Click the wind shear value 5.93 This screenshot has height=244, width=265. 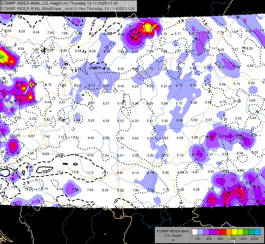(91, 121)
